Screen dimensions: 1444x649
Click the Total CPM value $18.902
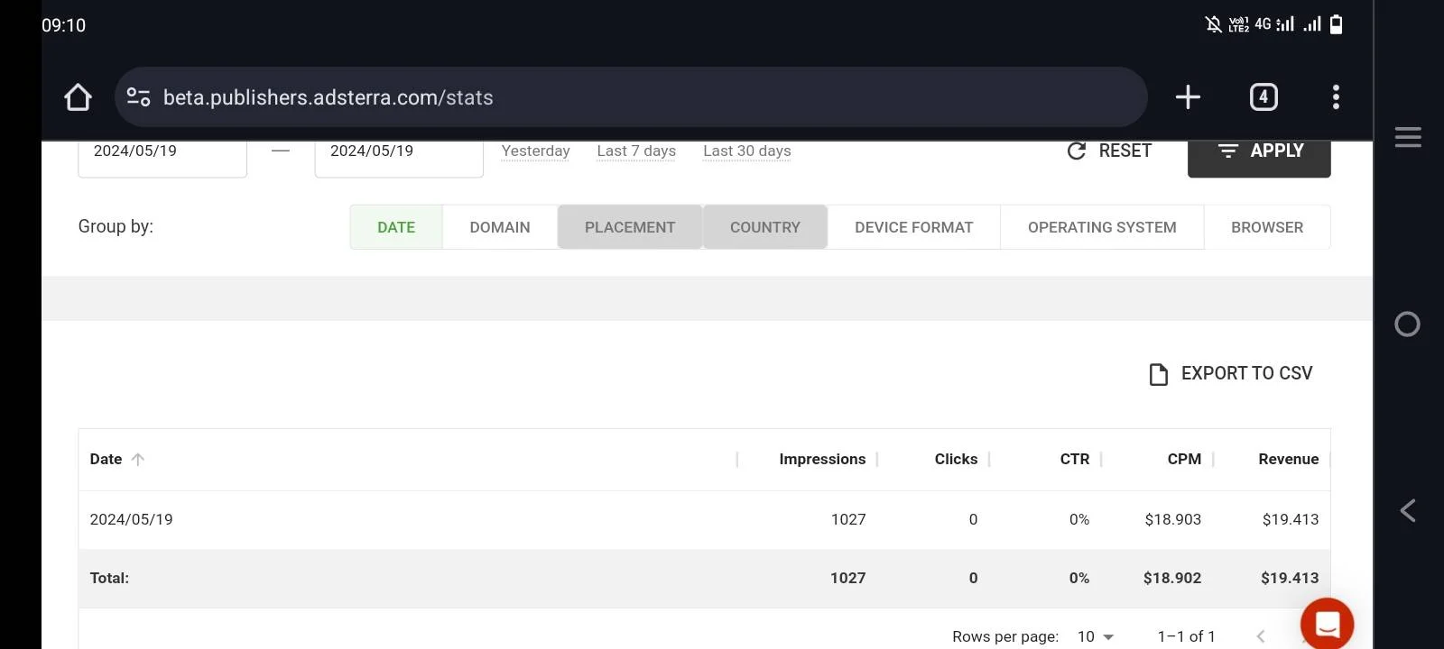click(1172, 579)
